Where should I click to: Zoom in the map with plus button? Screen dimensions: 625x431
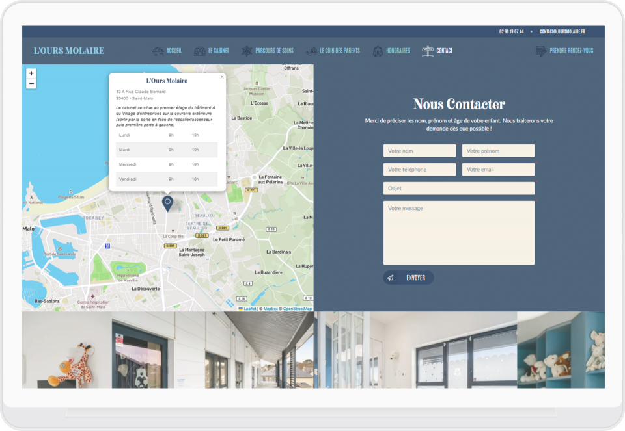point(31,73)
